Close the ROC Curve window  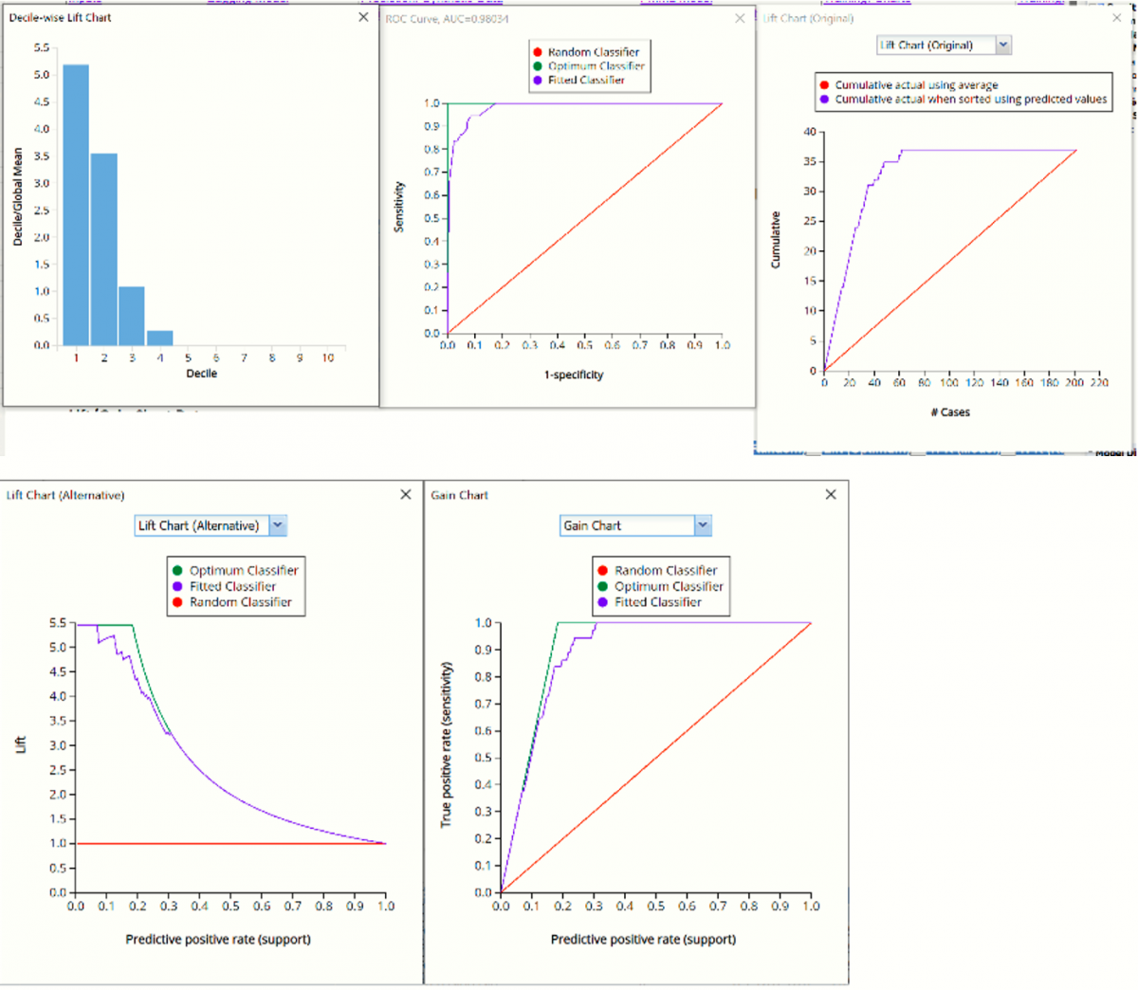(741, 18)
